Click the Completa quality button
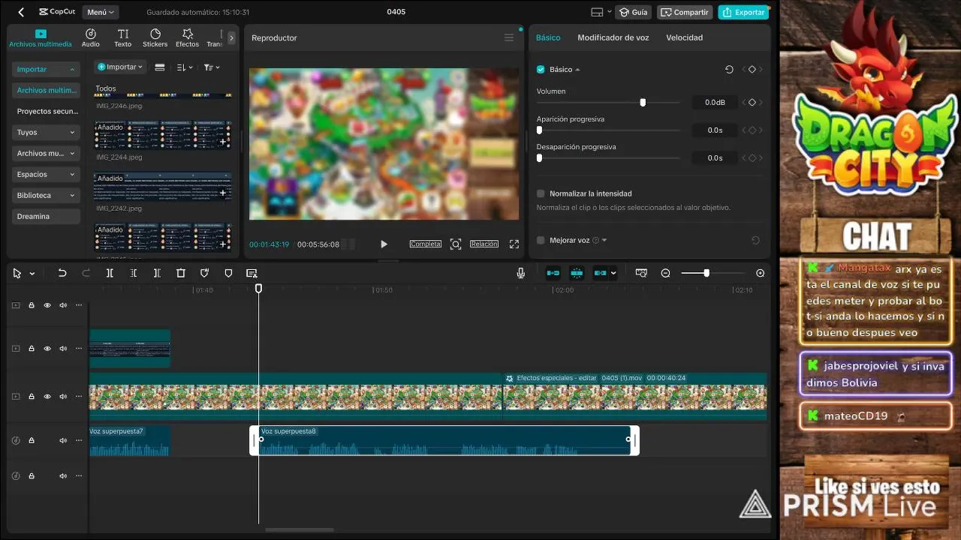 [426, 244]
